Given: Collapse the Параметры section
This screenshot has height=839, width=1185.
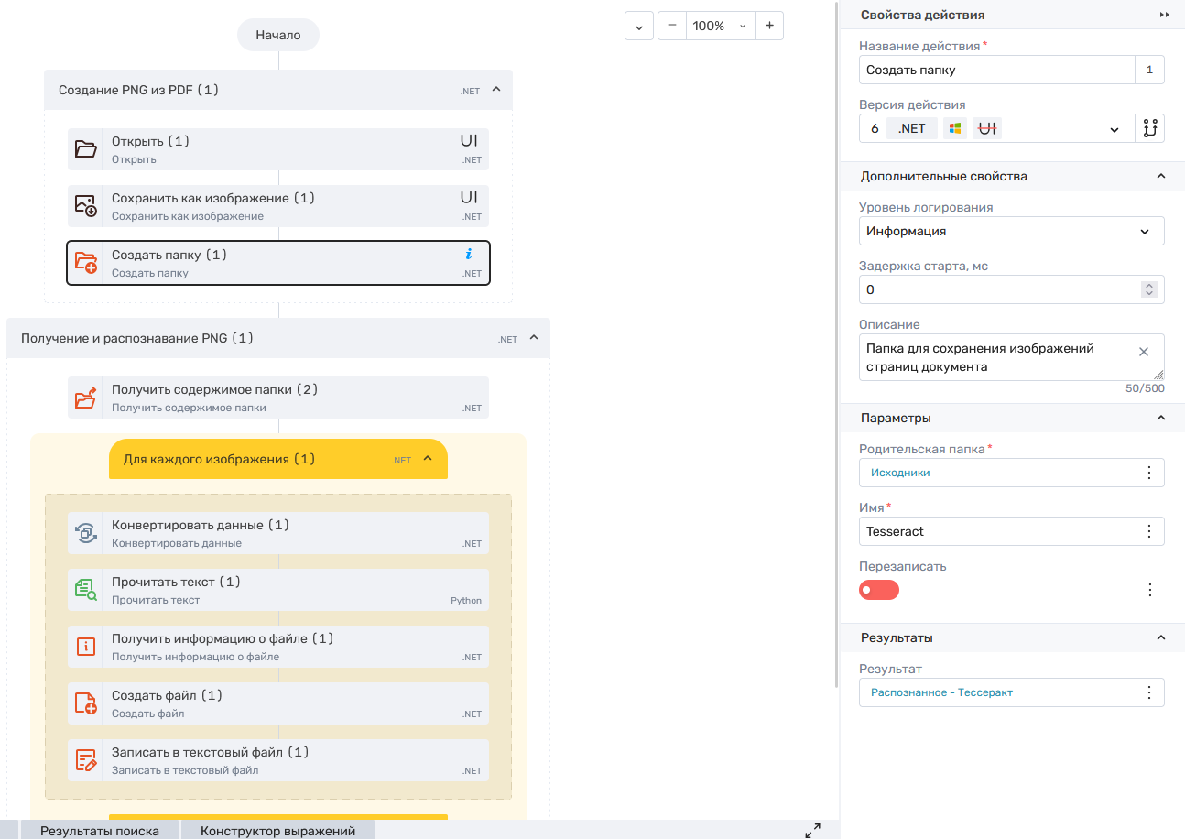Looking at the screenshot, I should [1161, 418].
